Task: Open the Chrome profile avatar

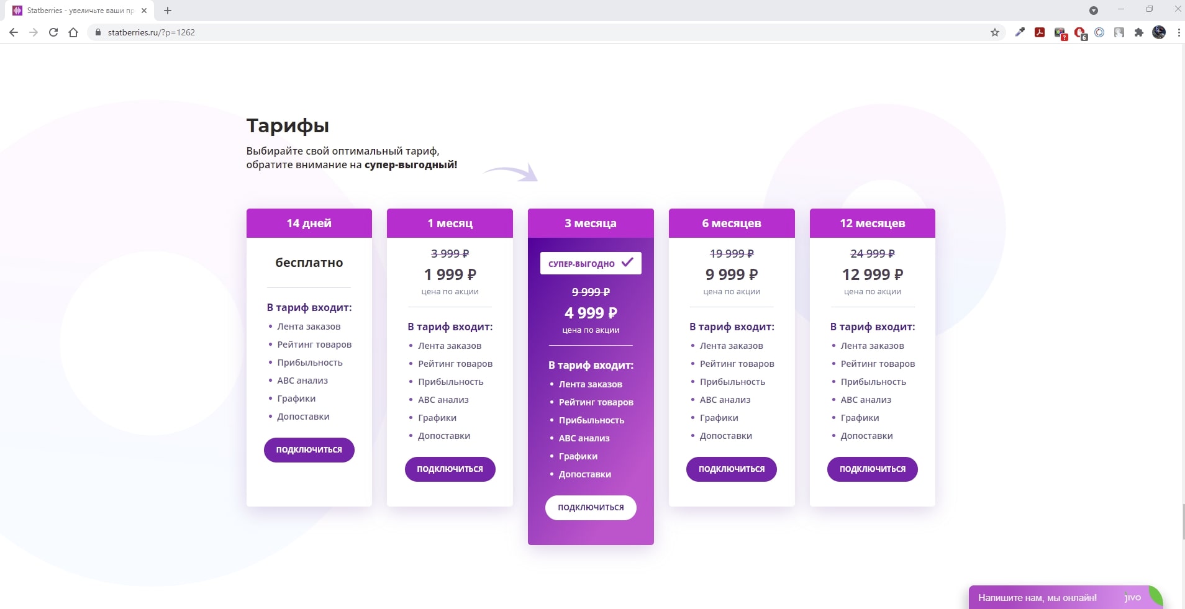Action: tap(1159, 32)
